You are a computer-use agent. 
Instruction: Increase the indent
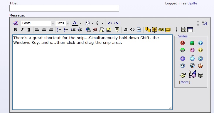80,29
